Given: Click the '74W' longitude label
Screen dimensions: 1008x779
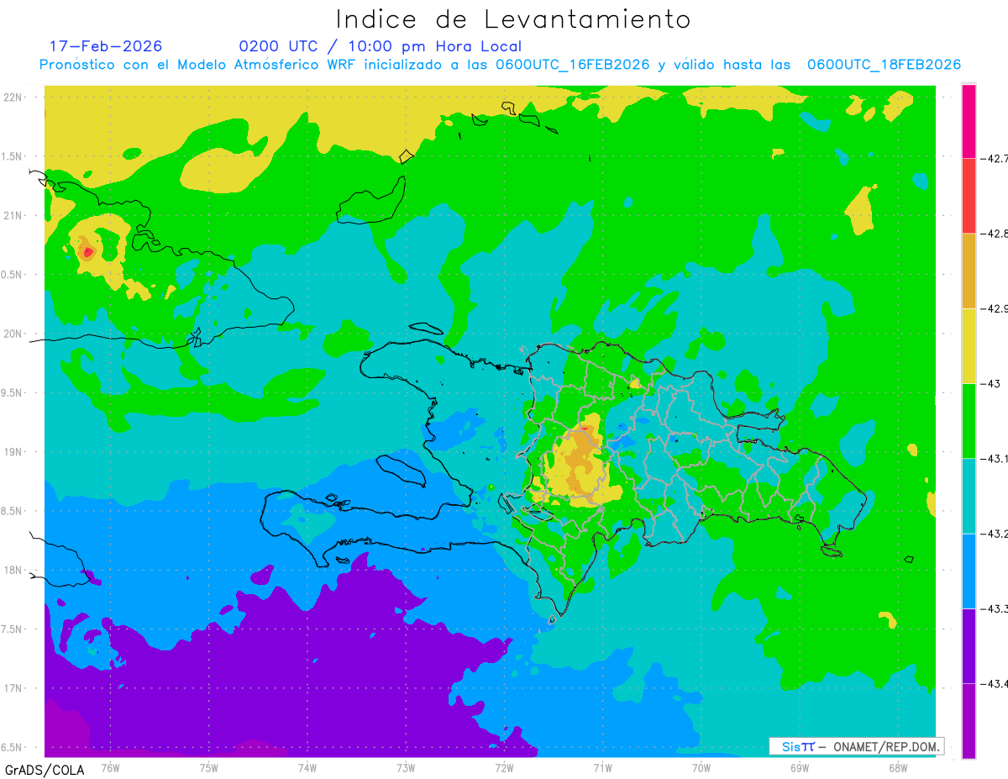Looking at the screenshot, I should pos(307,767).
